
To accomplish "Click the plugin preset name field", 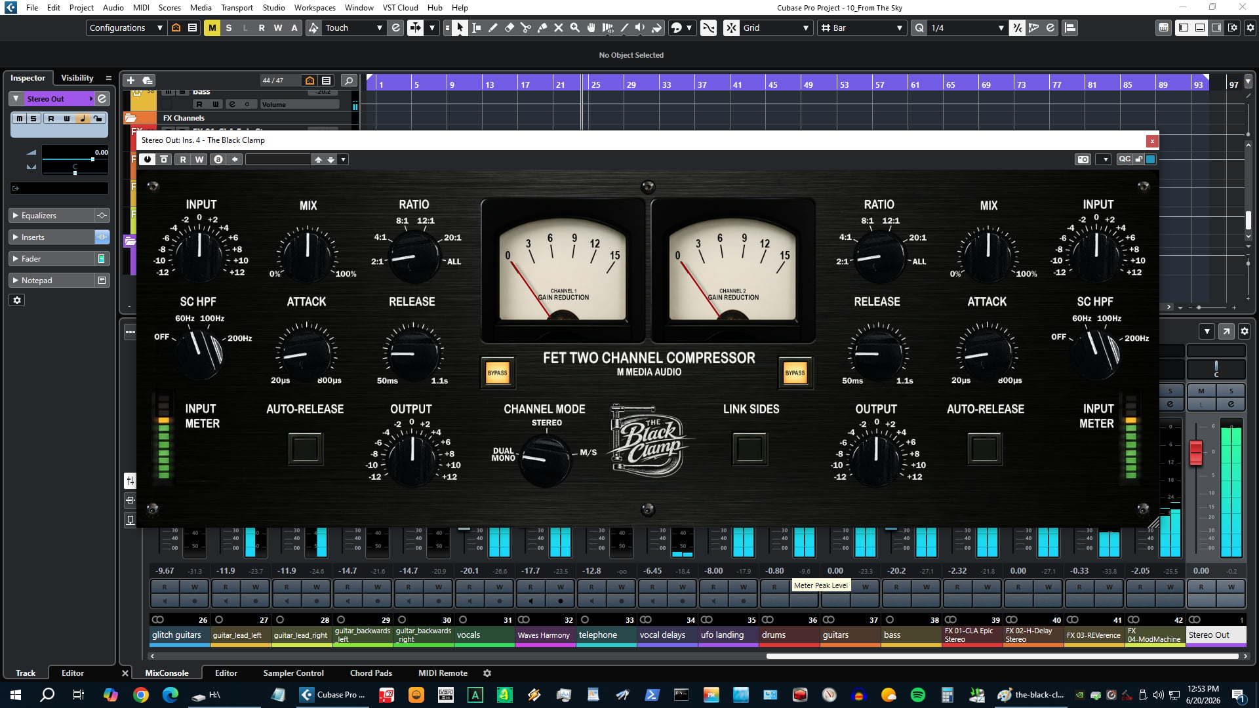I will click(278, 159).
